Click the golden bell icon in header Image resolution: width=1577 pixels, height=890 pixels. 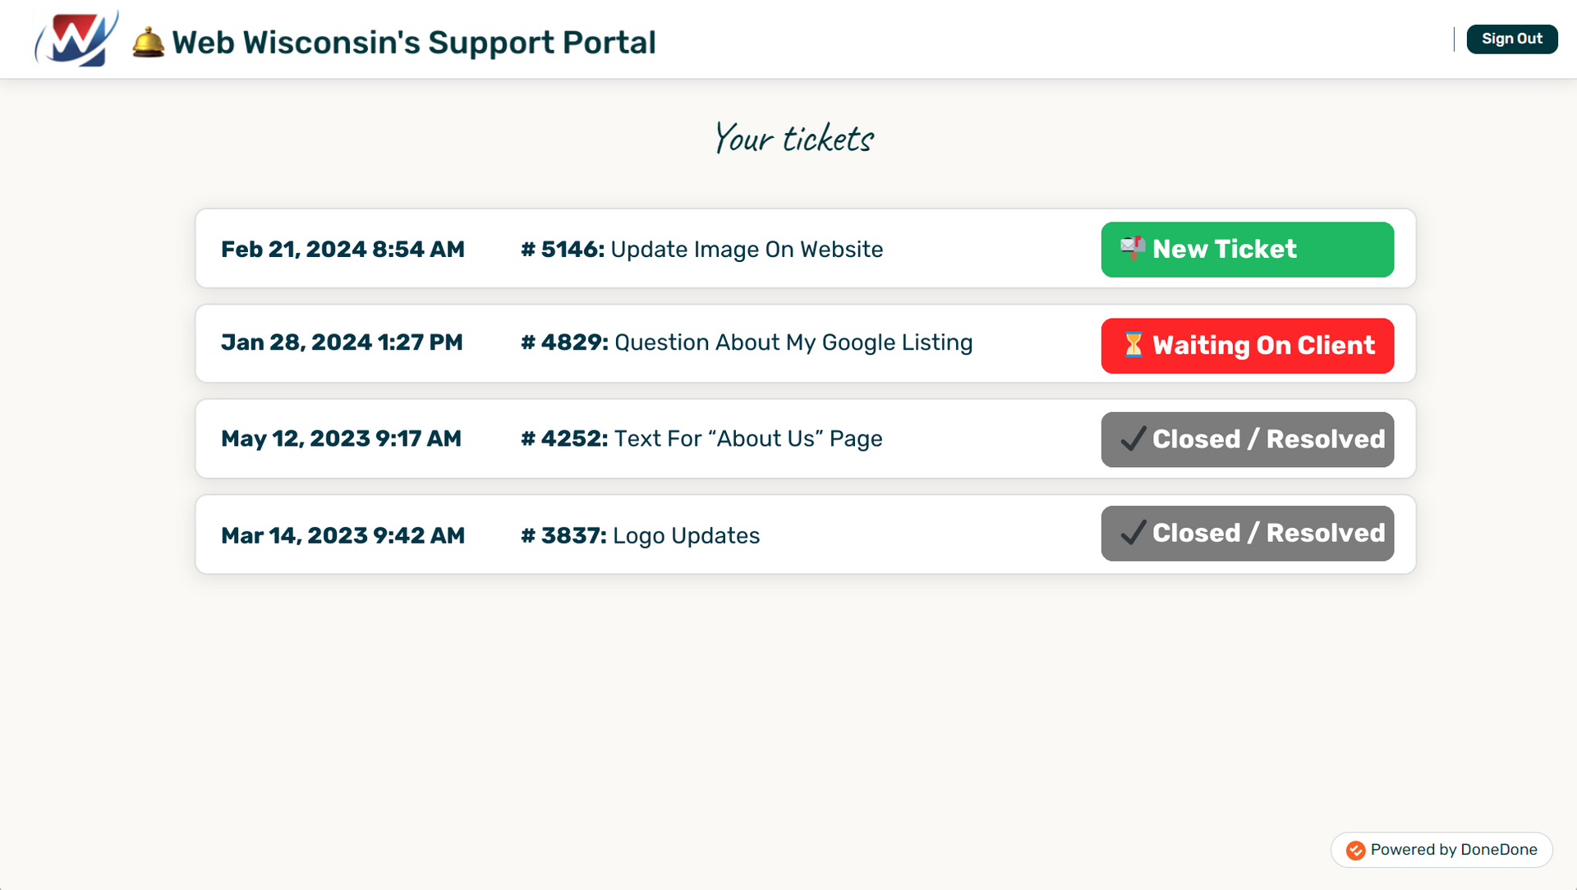click(x=148, y=42)
